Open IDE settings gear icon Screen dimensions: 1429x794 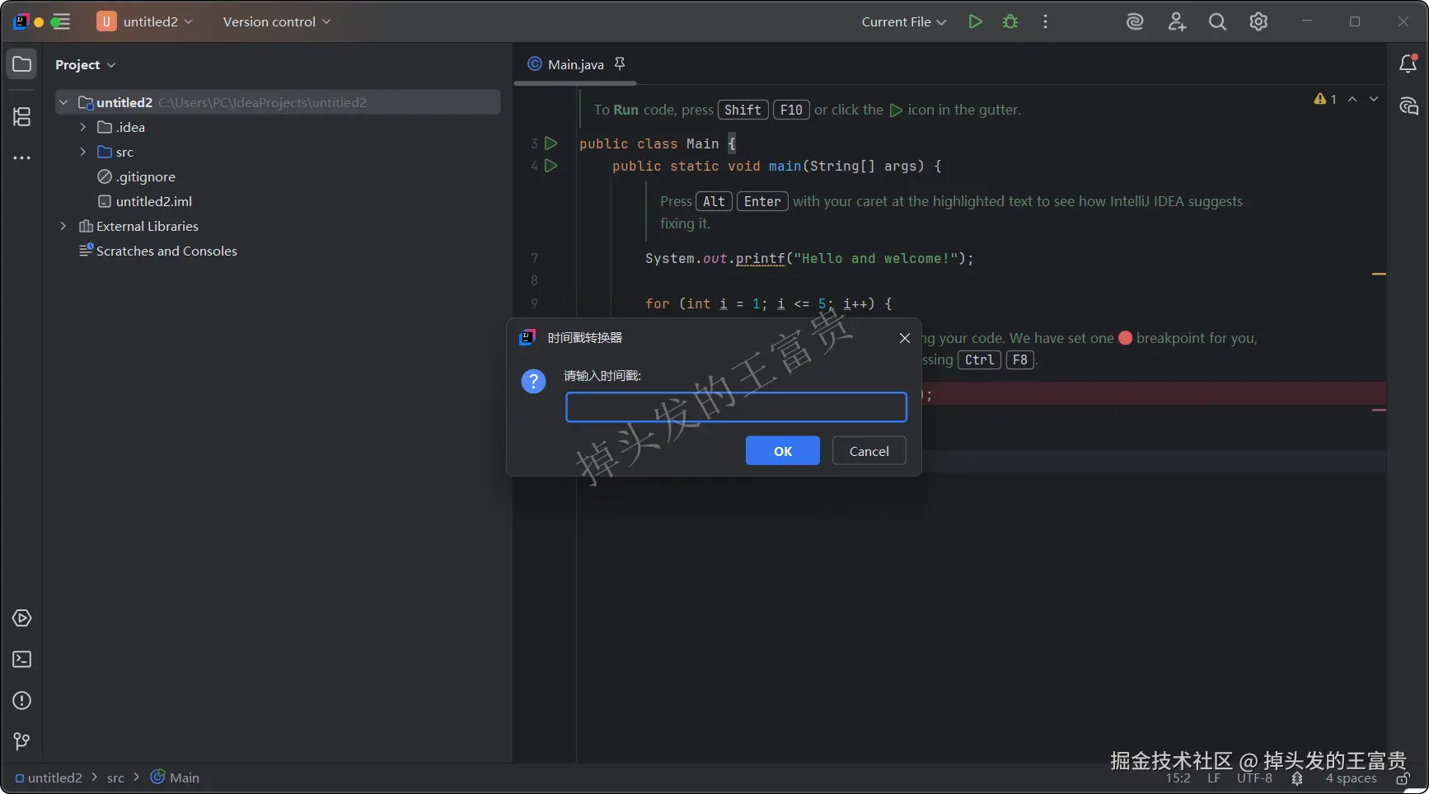click(1258, 22)
